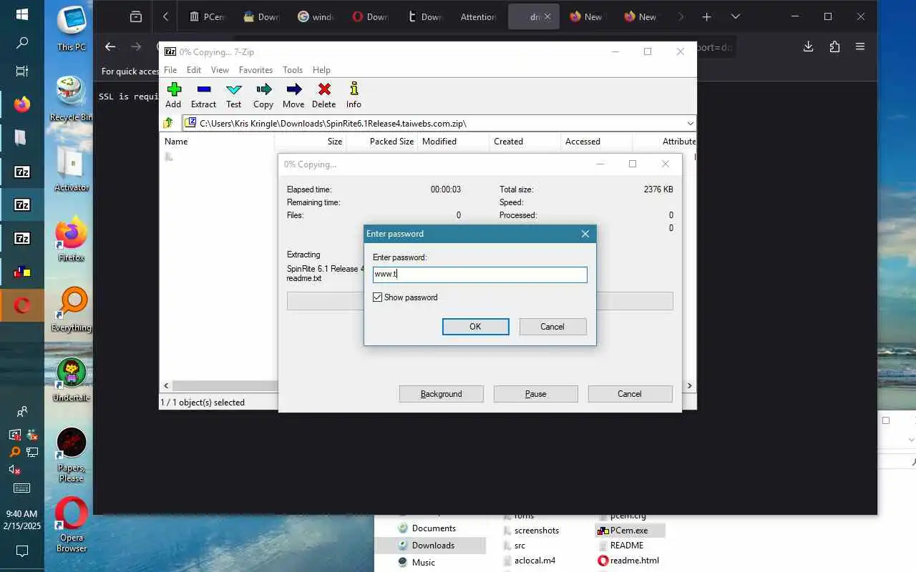Open the Tools menu in 7-Zip
The height and width of the screenshot is (572, 916).
[x=293, y=70]
